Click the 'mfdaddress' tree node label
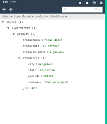The height and width of the screenshot is (124, 107). pyautogui.click(x=31, y=58)
